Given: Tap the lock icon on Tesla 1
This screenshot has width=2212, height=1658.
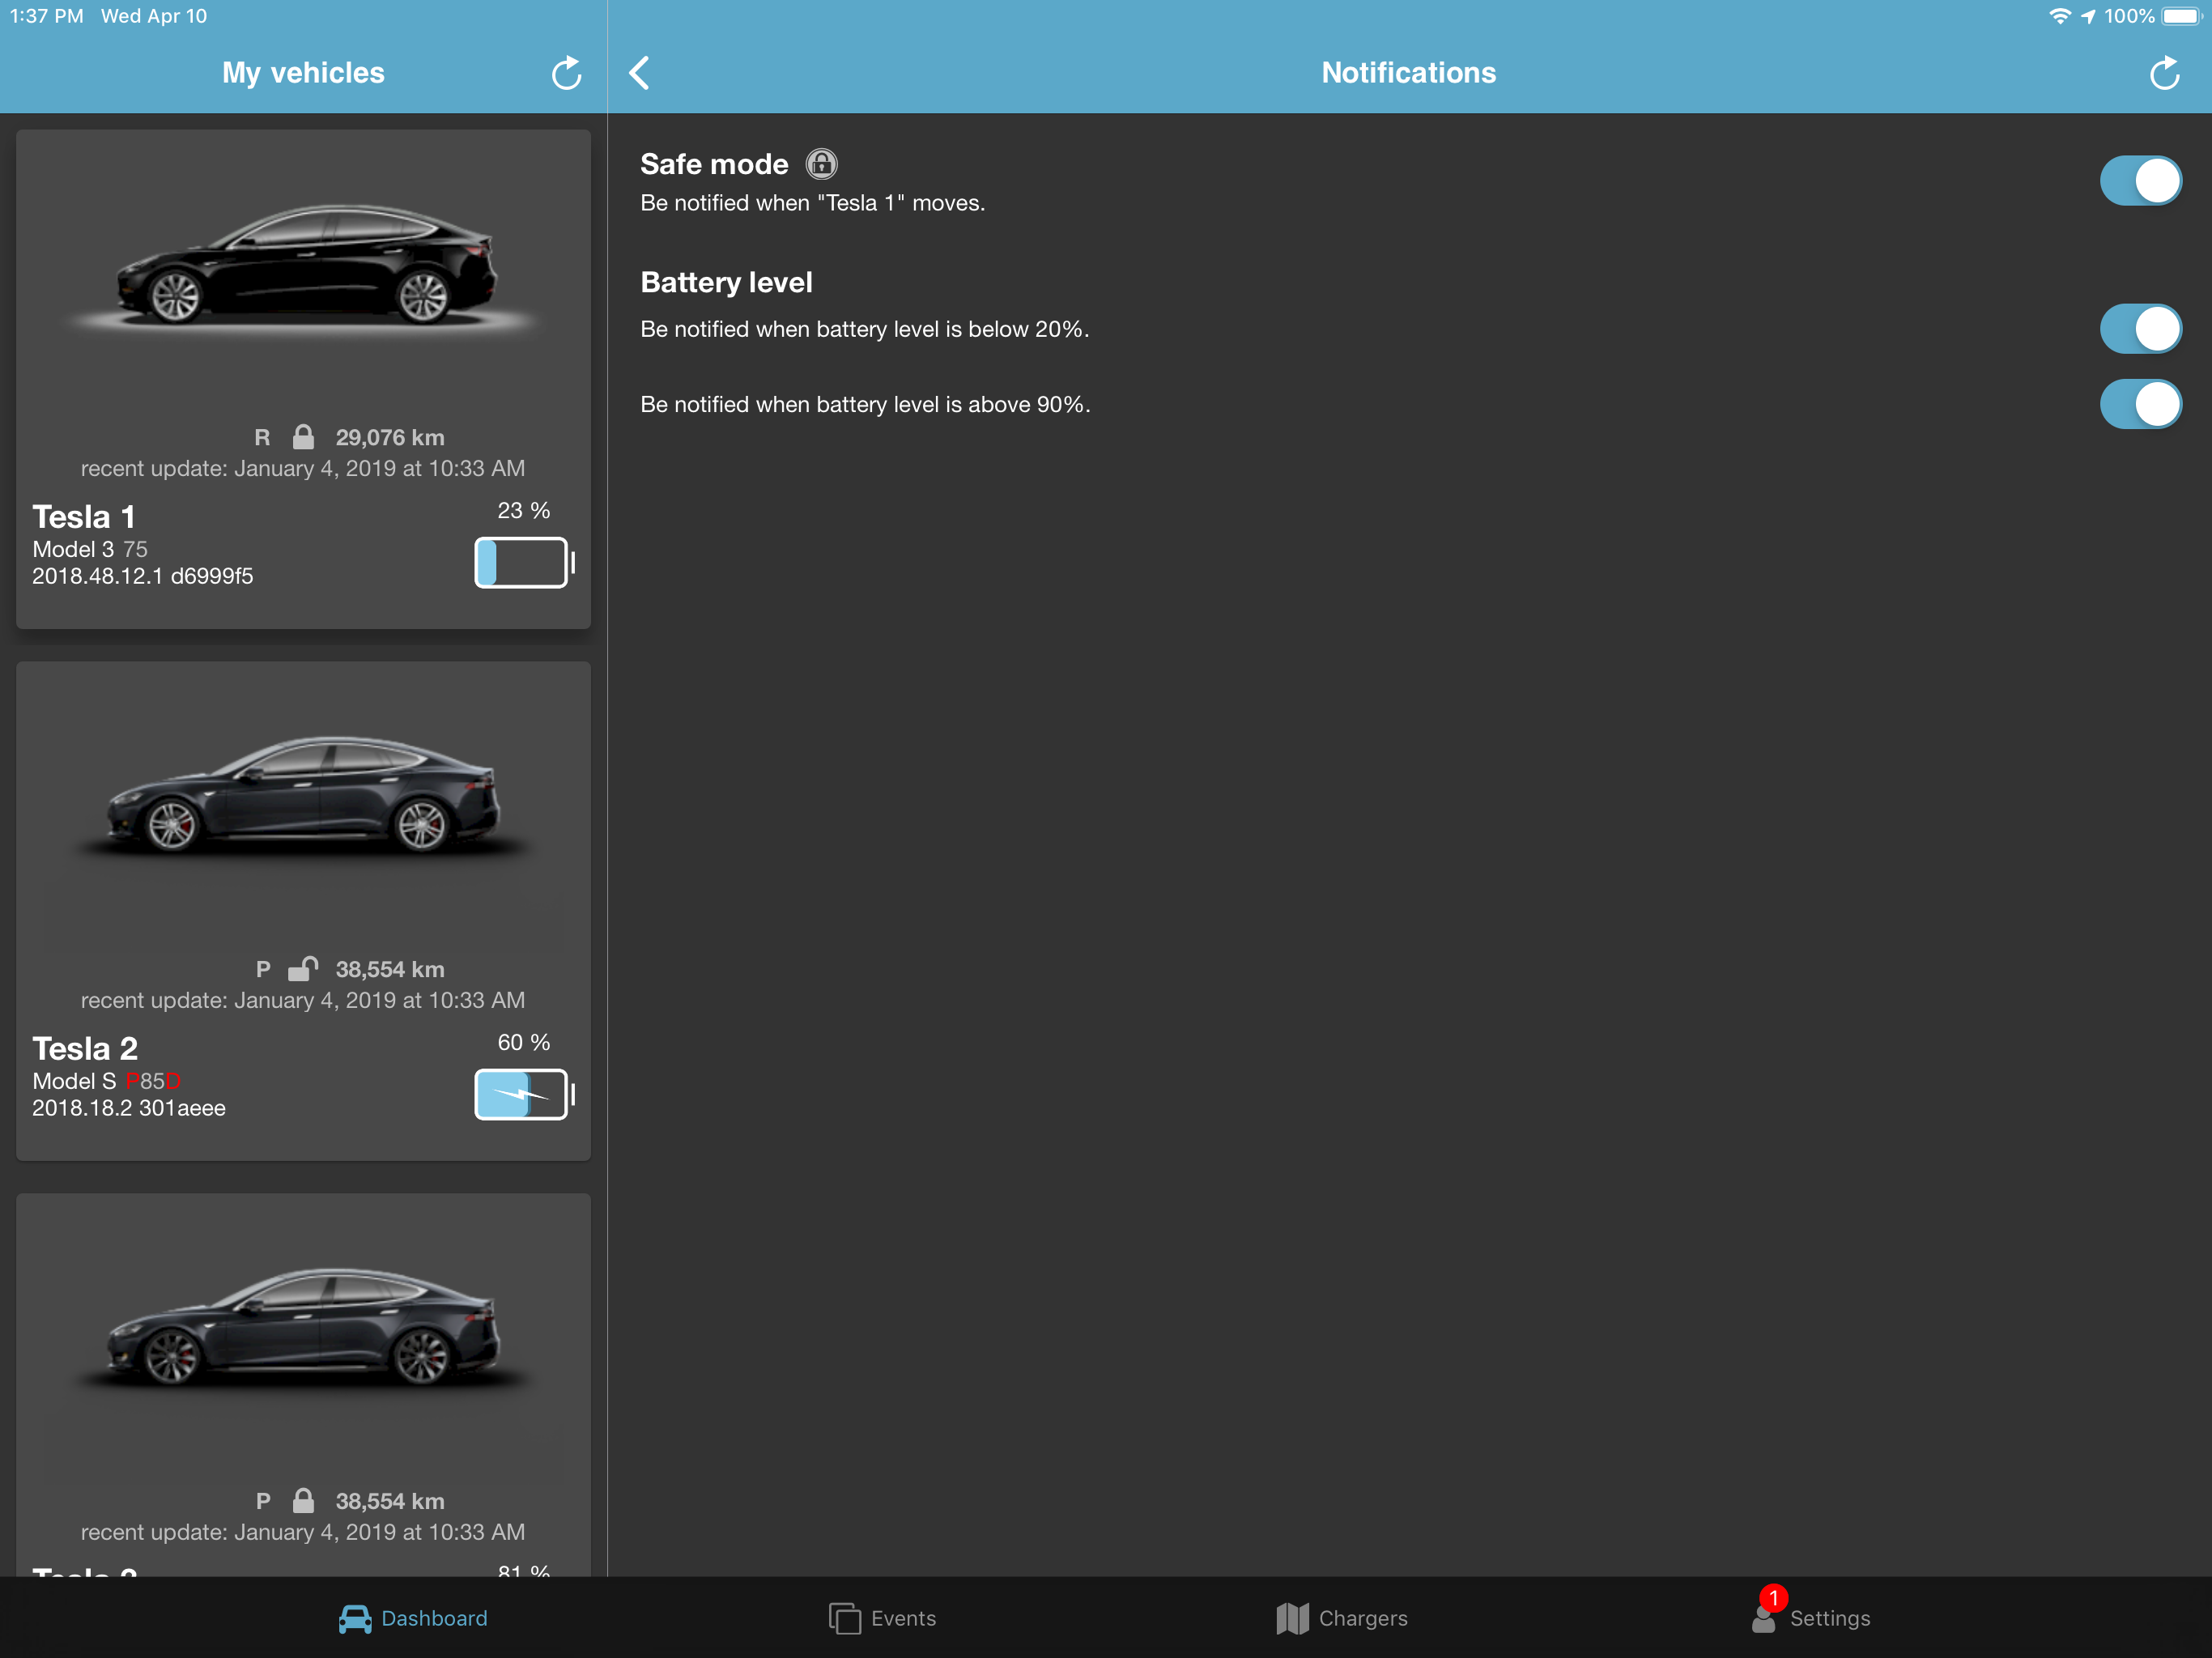Looking at the screenshot, I should 303,437.
